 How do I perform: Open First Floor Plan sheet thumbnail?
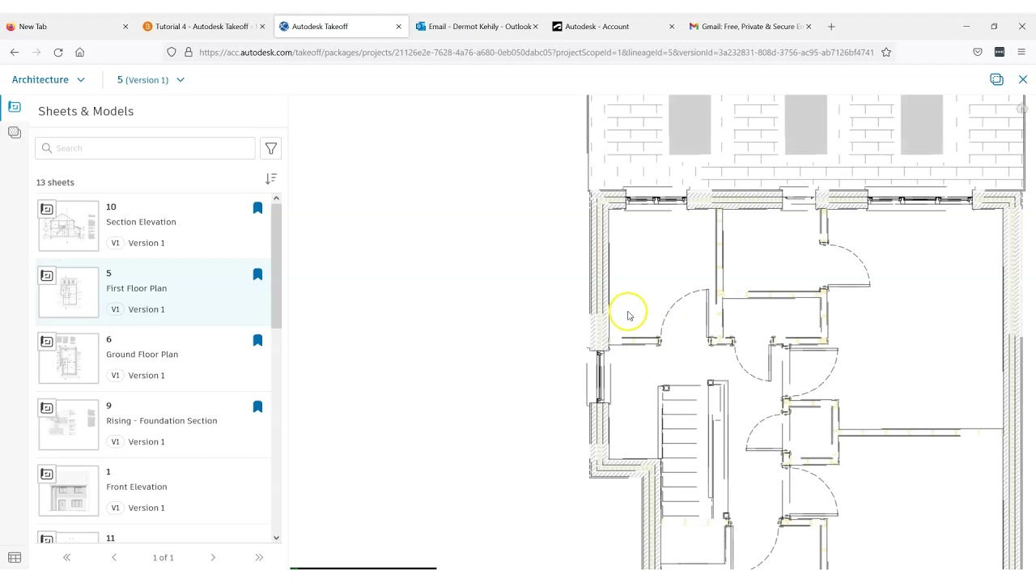pyautogui.click(x=69, y=292)
